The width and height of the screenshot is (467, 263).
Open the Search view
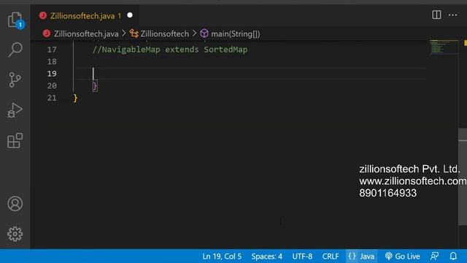tap(15, 50)
